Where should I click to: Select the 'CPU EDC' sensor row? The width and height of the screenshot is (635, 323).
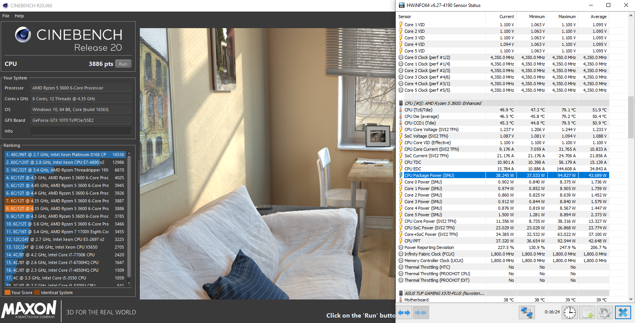[x=503, y=169]
